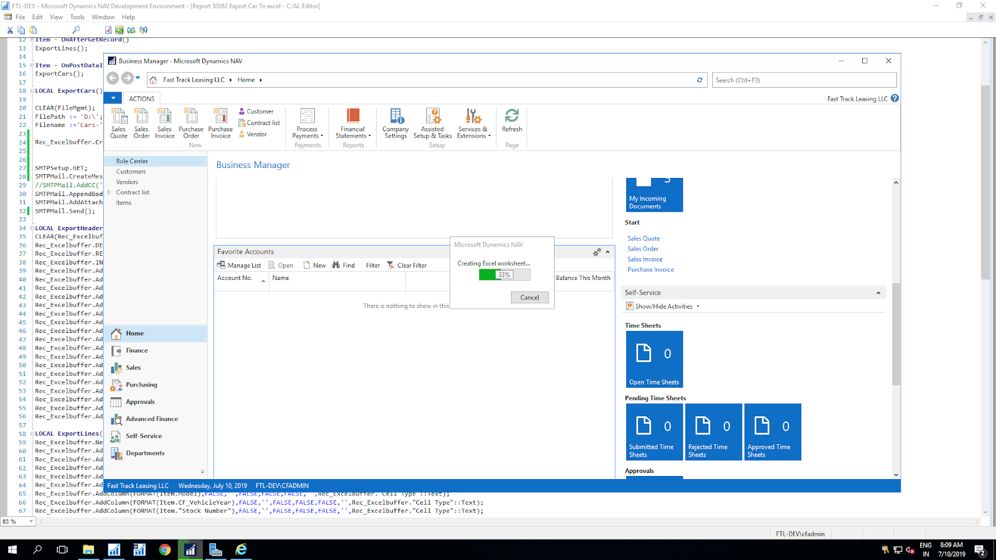Click the Excel creation progress bar
The height and width of the screenshot is (560, 996).
click(505, 274)
